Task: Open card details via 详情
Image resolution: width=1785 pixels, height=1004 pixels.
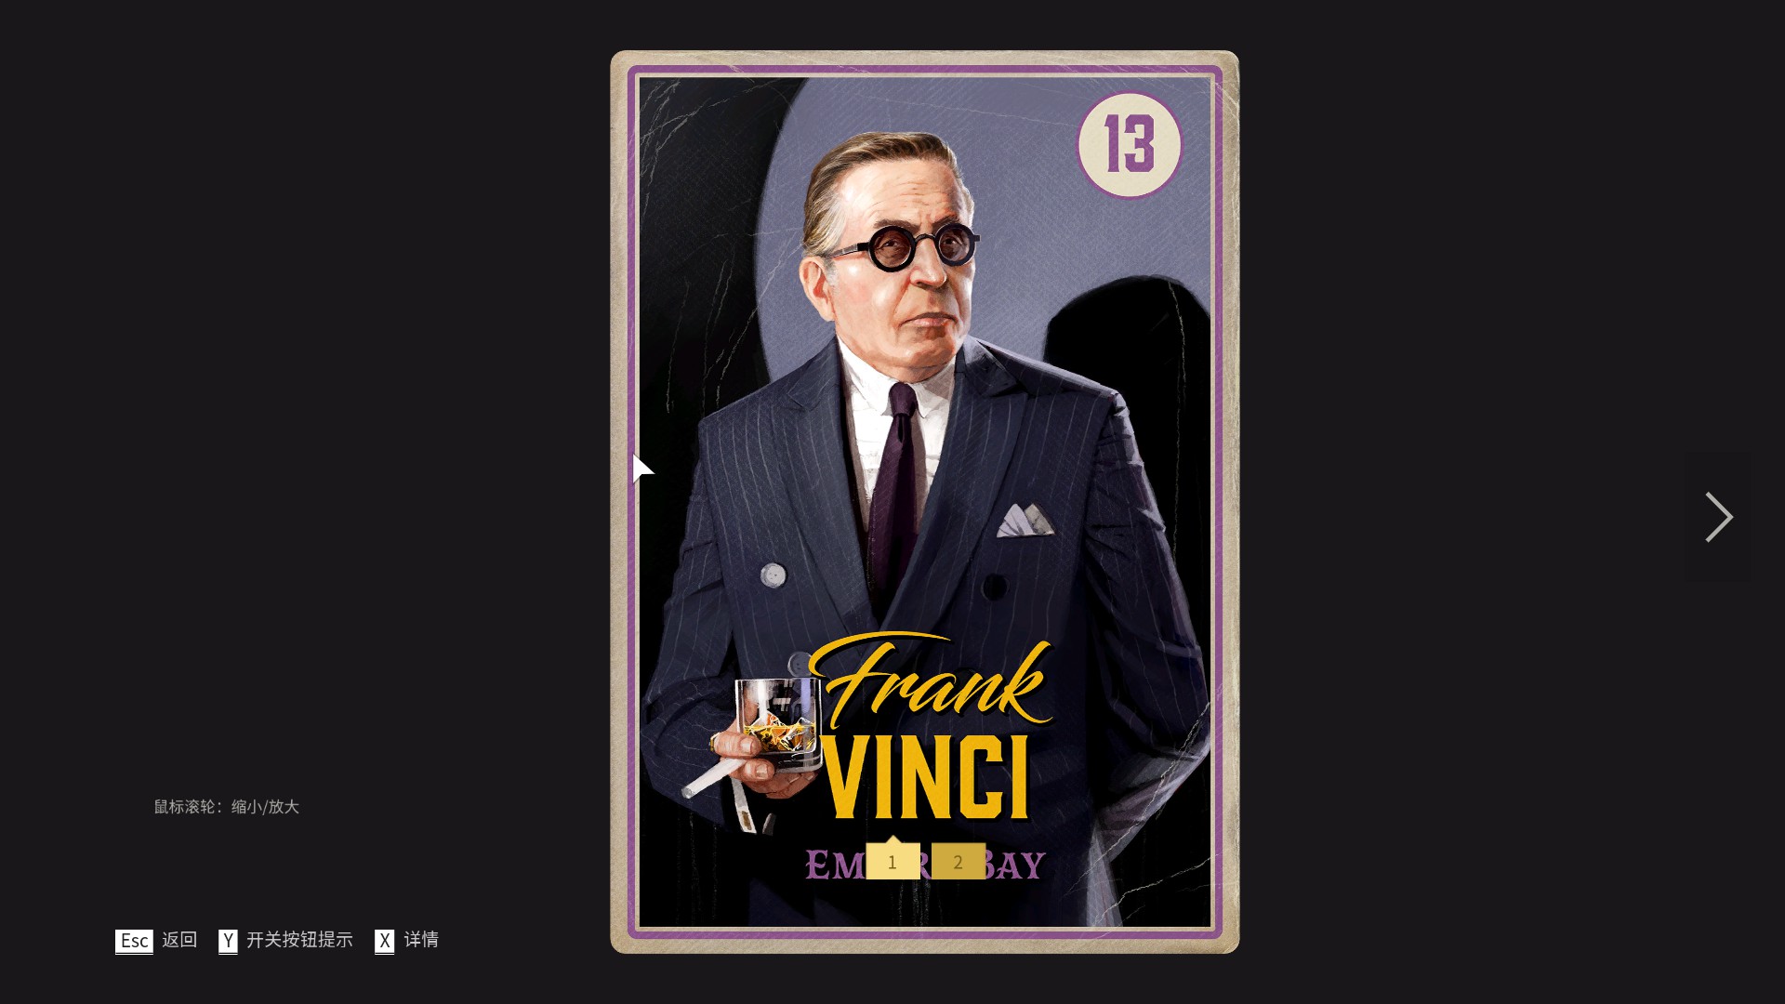Action: click(421, 940)
